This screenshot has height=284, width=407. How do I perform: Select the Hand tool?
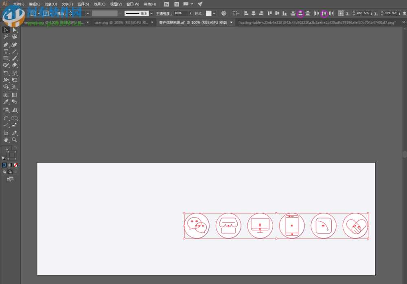pyautogui.click(x=6, y=140)
